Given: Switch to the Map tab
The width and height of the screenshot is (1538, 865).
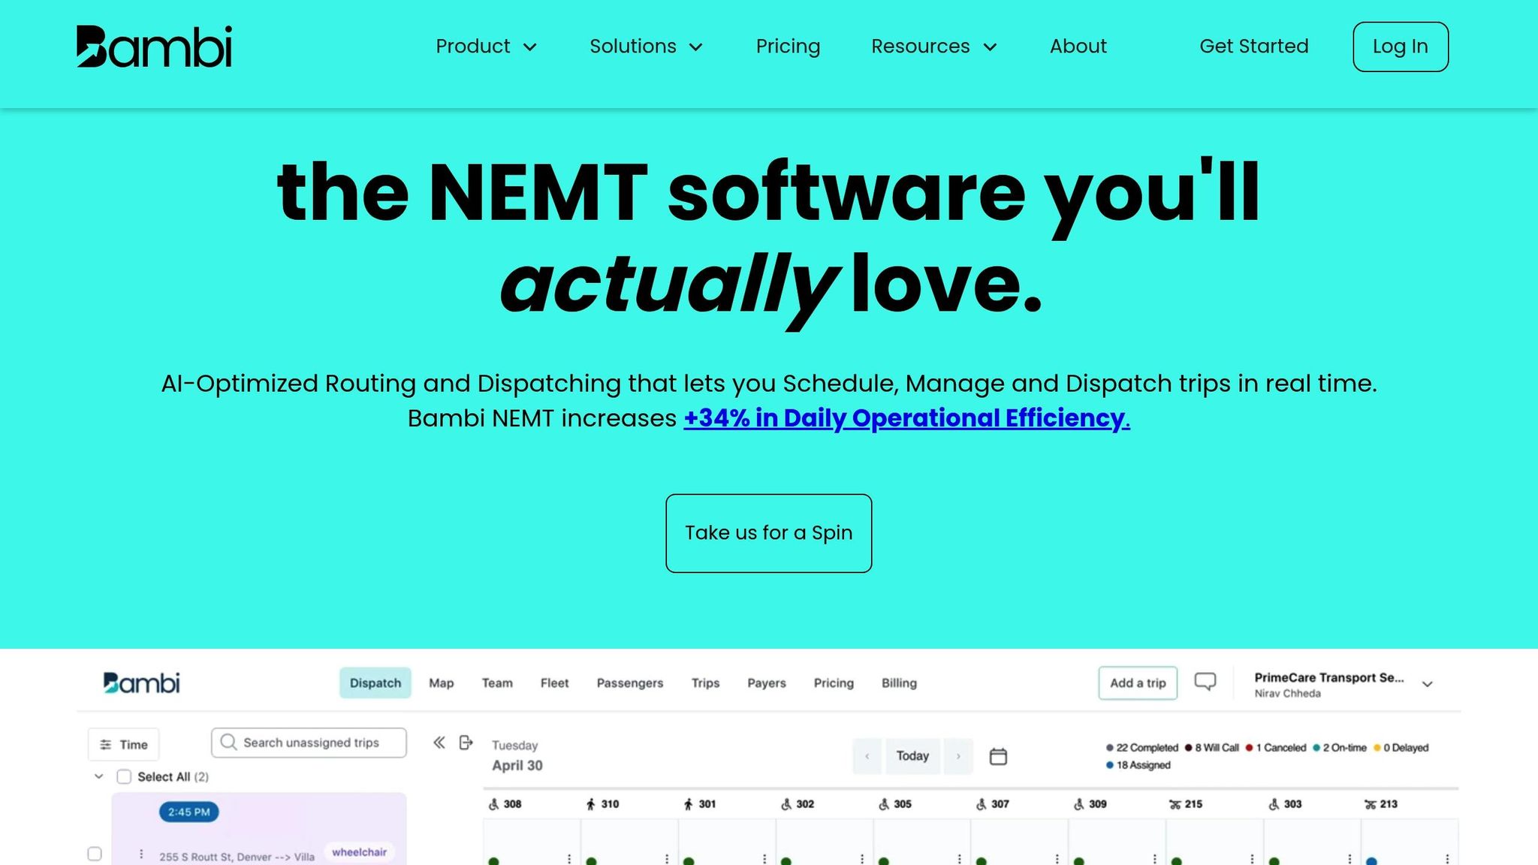Looking at the screenshot, I should click(x=442, y=683).
